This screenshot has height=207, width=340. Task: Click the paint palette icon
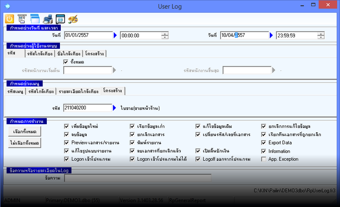73,19
